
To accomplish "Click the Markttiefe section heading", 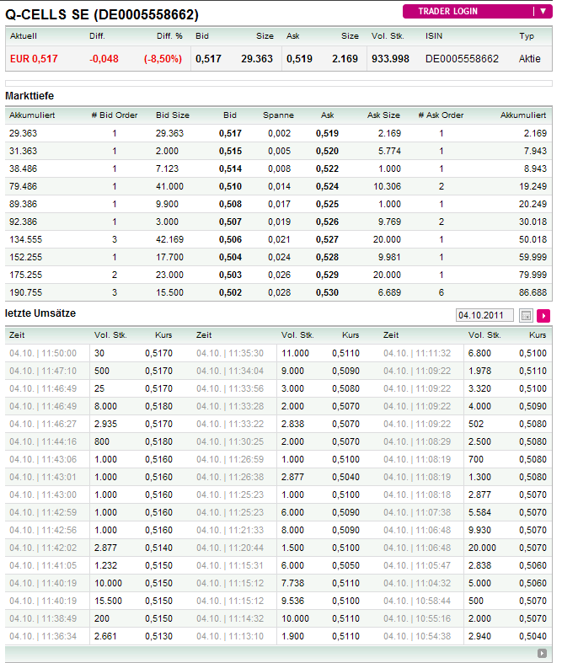I will 29,96.
